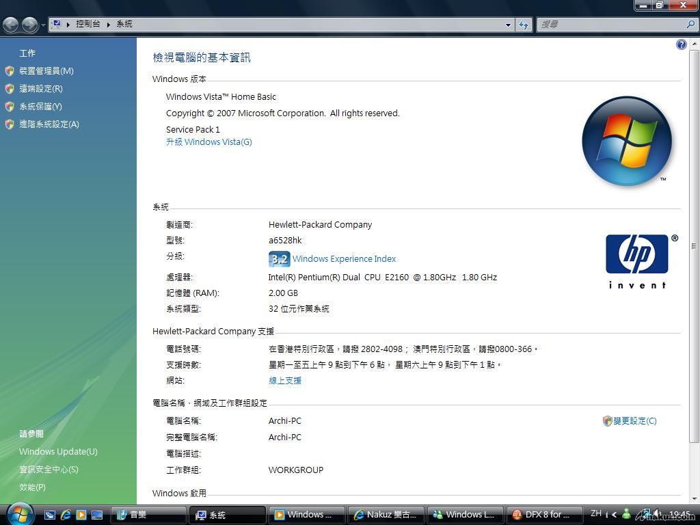Screen dimensions: 700x525
Task: Click shield icon beside 系統保護
Action: coord(10,107)
